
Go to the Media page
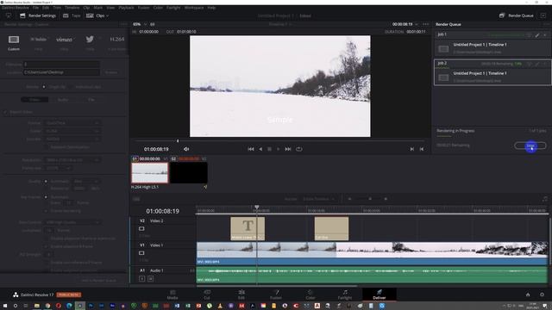point(172,294)
